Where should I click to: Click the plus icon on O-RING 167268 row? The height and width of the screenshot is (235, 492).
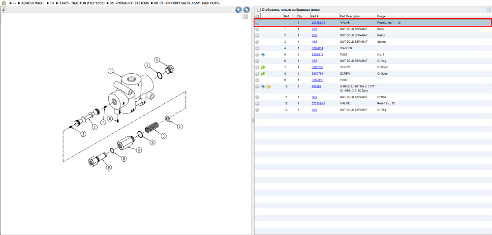coord(257,87)
